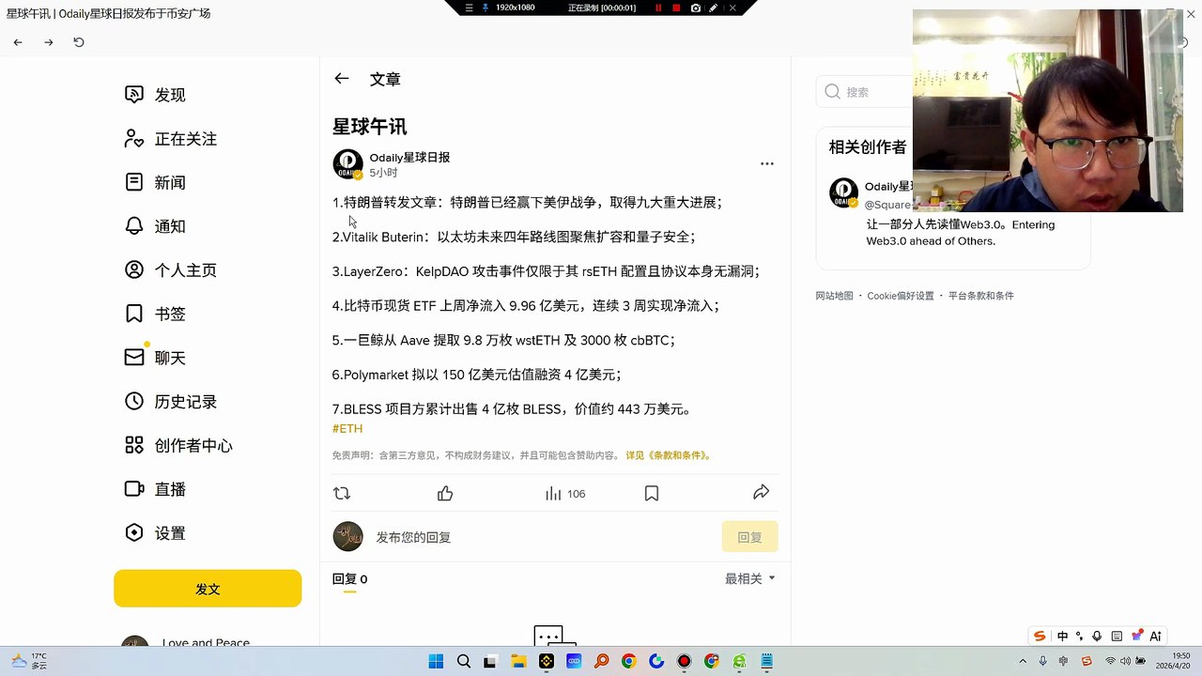
Task: Click the 回复 submit button
Action: (750, 537)
